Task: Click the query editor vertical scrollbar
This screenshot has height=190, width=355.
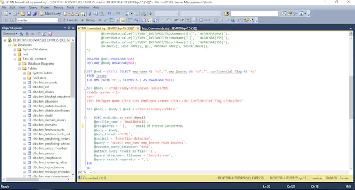Action: point(351,97)
